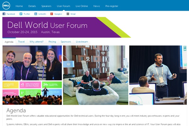189x126 pixels.
Task: Open the News navigation item
Action: 97,6
